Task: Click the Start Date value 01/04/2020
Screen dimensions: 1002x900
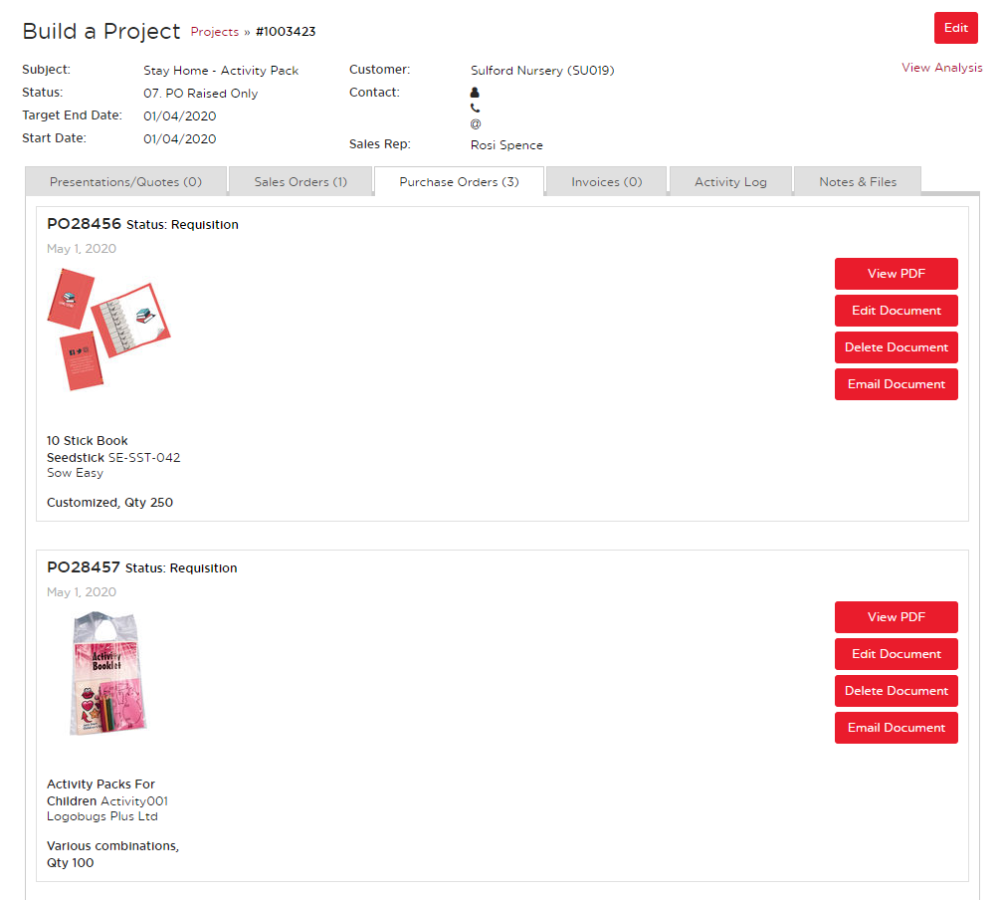Action: point(179,139)
